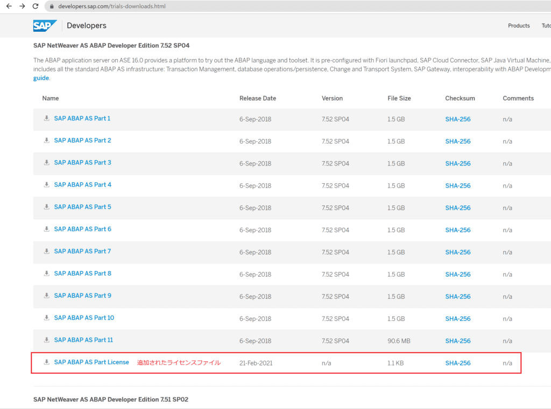Click the 1.1 KB file size cell
551x409 pixels.
[395, 363]
